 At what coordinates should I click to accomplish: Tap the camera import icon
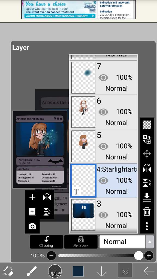click(x=32, y=226)
